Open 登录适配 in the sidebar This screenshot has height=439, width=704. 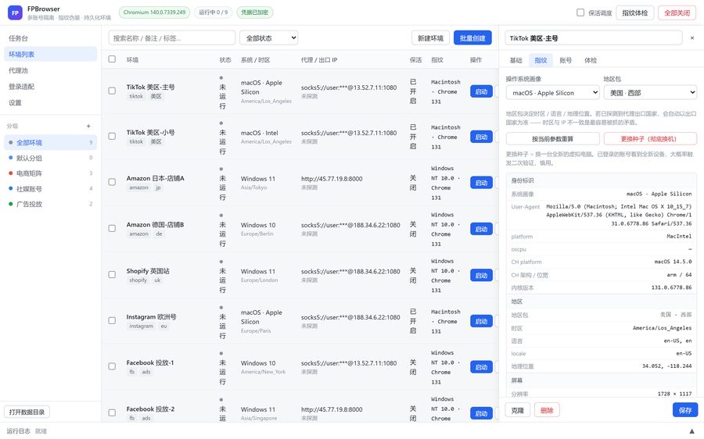50,87
